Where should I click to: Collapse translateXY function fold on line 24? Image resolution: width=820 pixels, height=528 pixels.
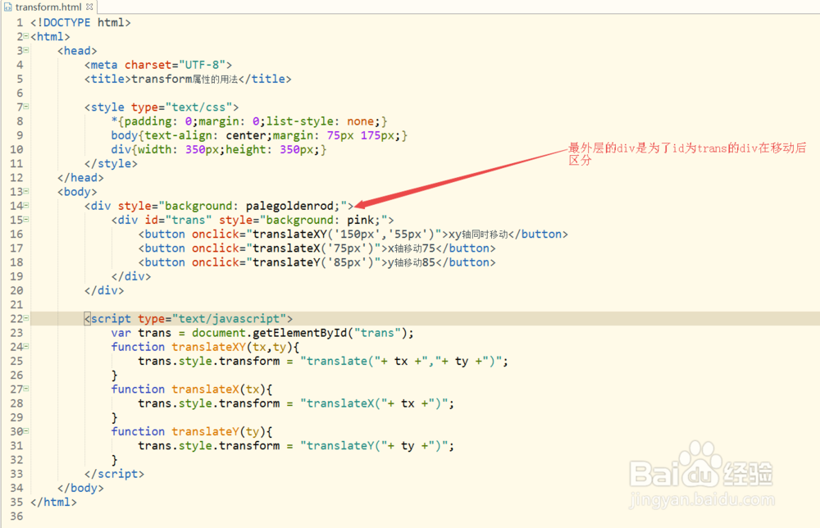click(x=26, y=347)
